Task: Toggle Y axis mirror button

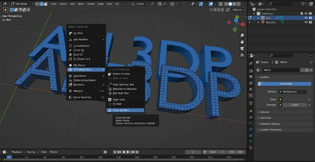Action: (x=219, y=10)
